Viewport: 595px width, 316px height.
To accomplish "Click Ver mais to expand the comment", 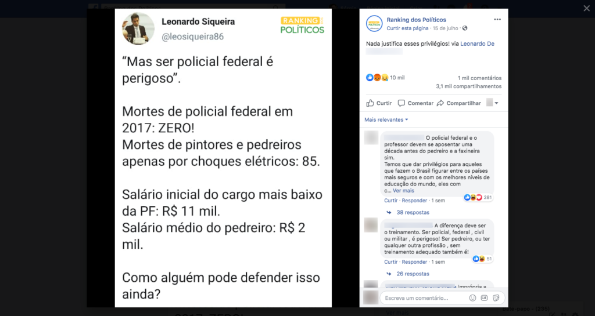I will (x=403, y=190).
